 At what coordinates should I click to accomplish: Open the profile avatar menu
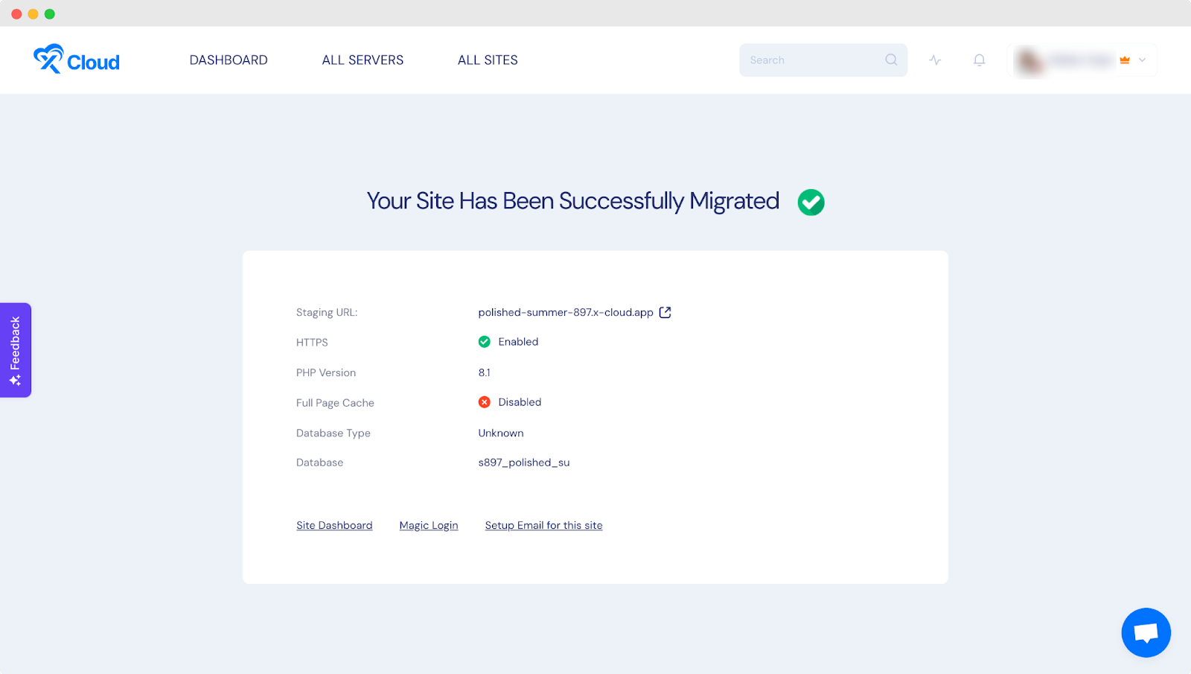tap(1030, 61)
